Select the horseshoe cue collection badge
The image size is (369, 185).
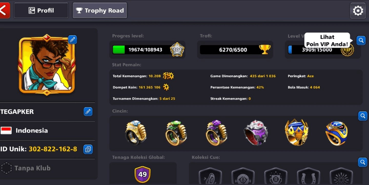308,177
